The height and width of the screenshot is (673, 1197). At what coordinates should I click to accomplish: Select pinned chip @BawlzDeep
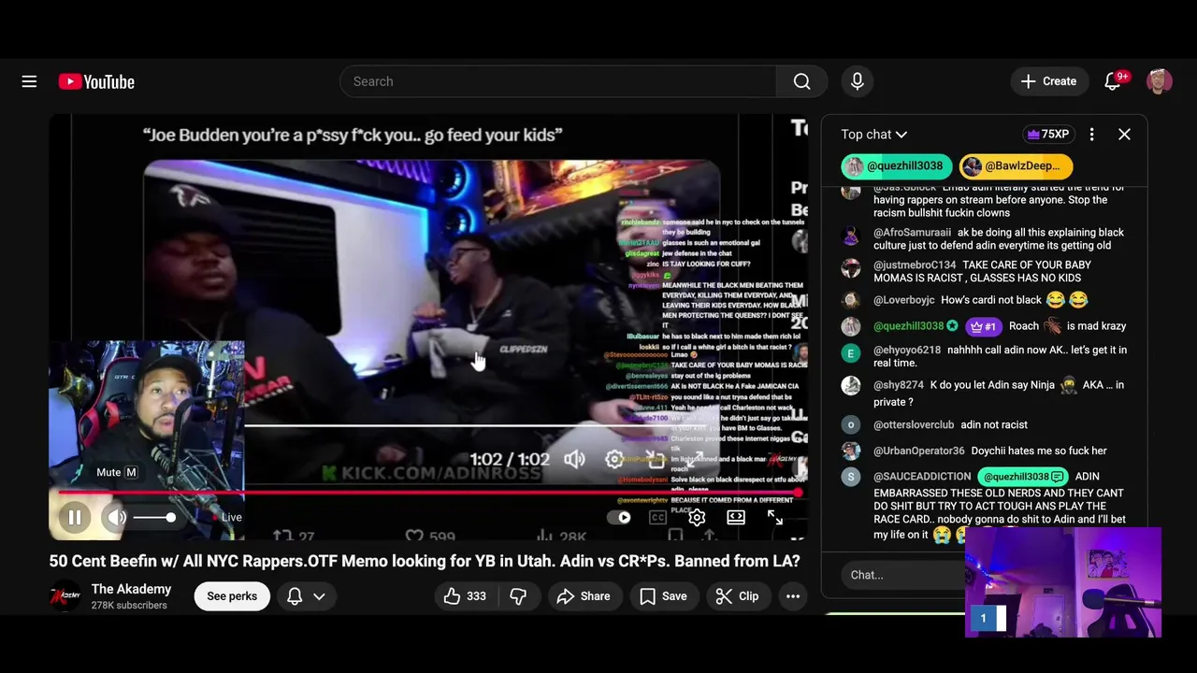(x=1016, y=166)
